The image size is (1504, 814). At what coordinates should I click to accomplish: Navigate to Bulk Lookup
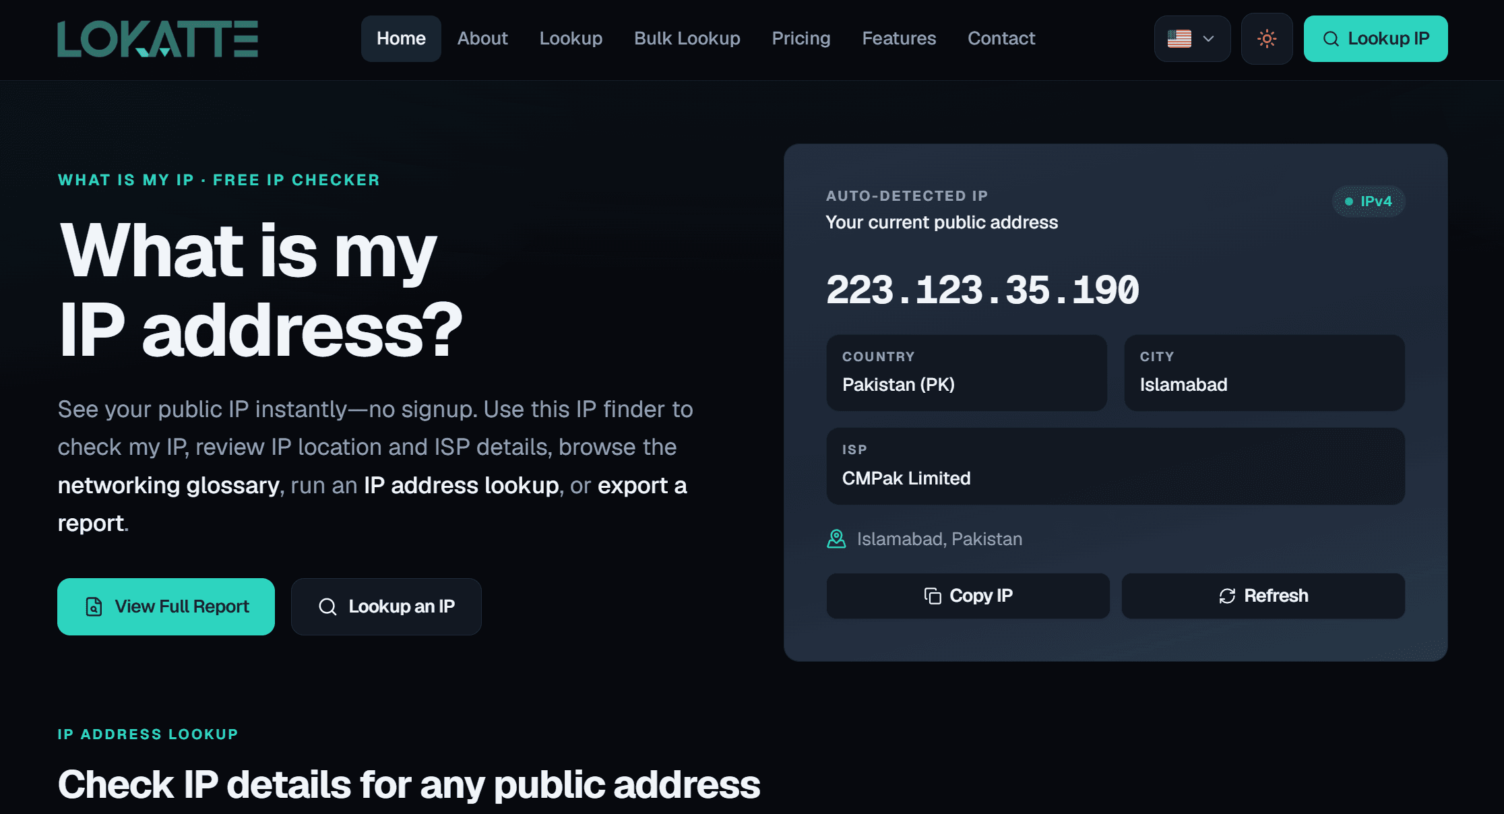(x=687, y=38)
